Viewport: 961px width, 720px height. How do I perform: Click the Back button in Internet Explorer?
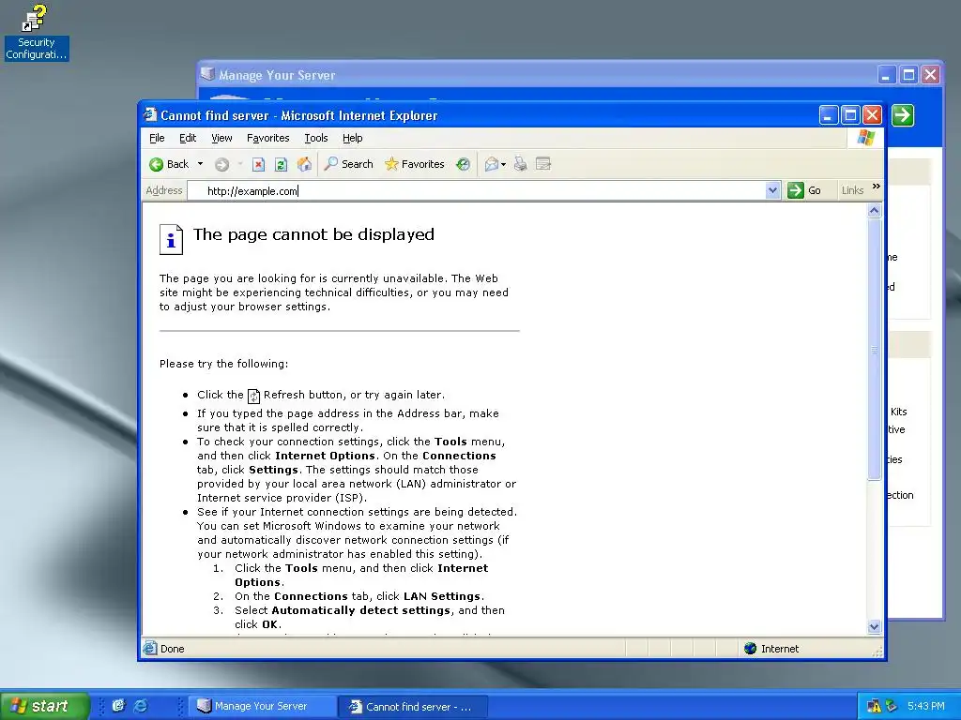[x=169, y=164]
